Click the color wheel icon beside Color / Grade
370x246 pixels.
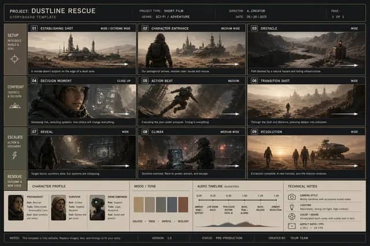291,217
